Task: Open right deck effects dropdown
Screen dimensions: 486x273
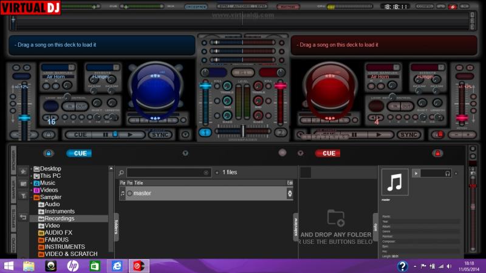Action: pos(441,67)
